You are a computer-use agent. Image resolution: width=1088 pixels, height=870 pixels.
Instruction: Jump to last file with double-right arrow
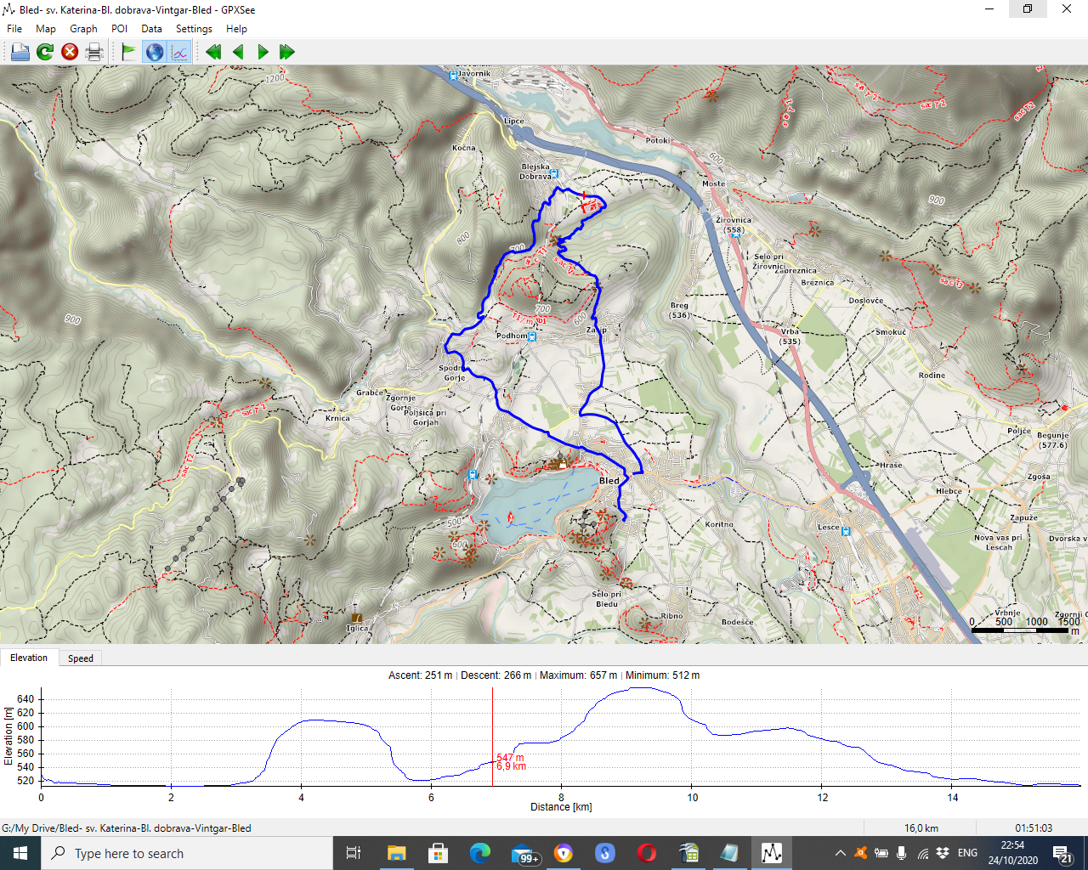point(287,52)
